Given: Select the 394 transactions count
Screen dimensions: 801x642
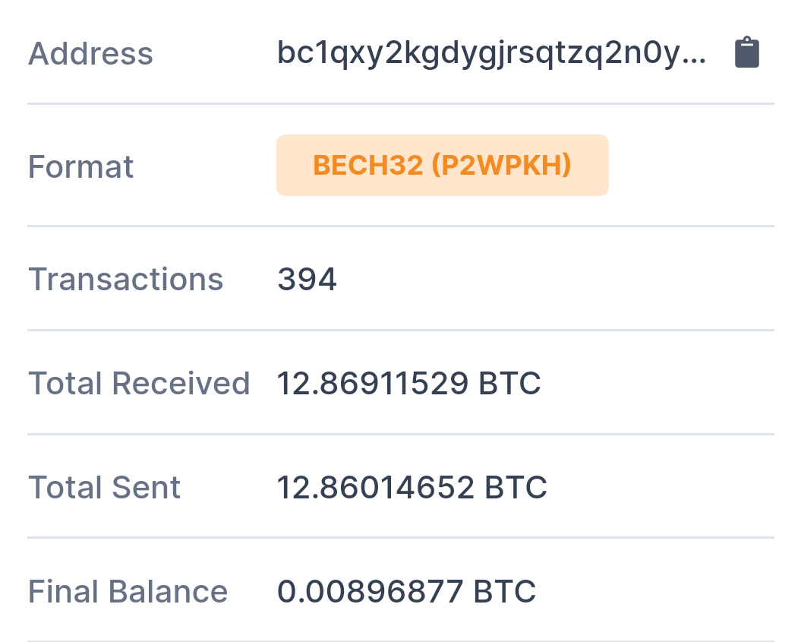Looking at the screenshot, I should (x=307, y=280).
